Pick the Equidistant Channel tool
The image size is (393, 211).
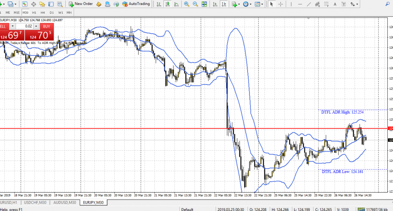click(317, 4)
